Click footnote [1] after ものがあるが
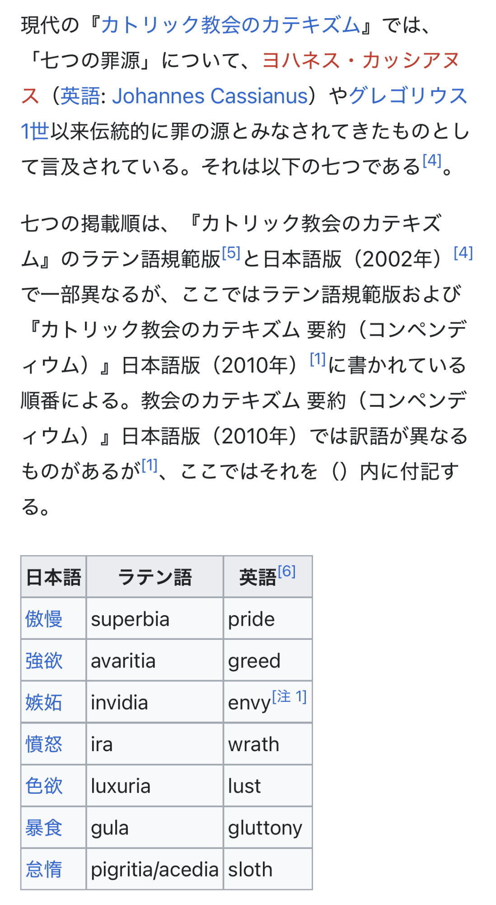 tap(149, 465)
